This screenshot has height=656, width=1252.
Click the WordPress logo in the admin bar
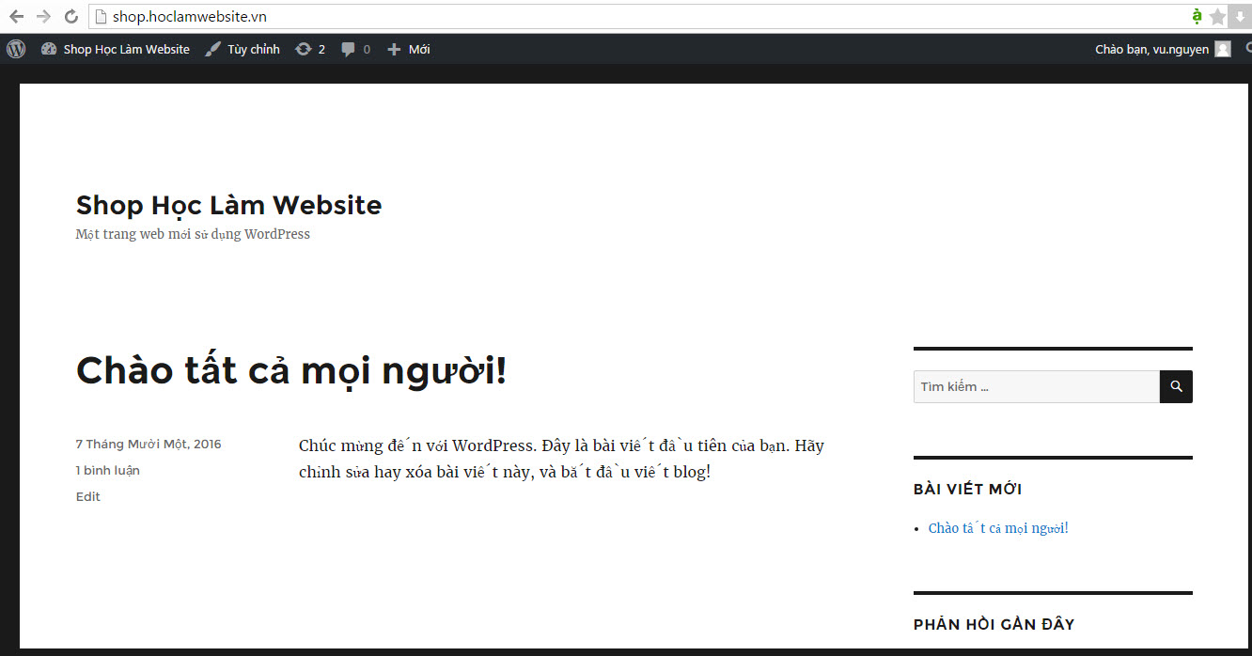(x=15, y=48)
